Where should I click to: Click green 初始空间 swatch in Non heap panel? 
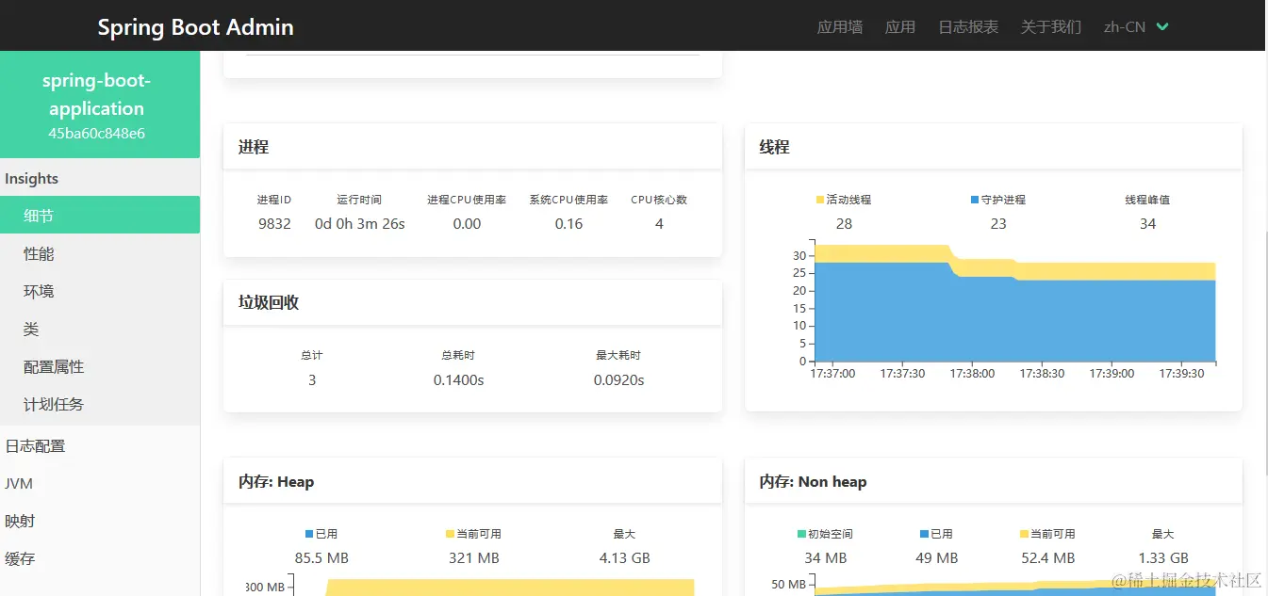tap(801, 534)
